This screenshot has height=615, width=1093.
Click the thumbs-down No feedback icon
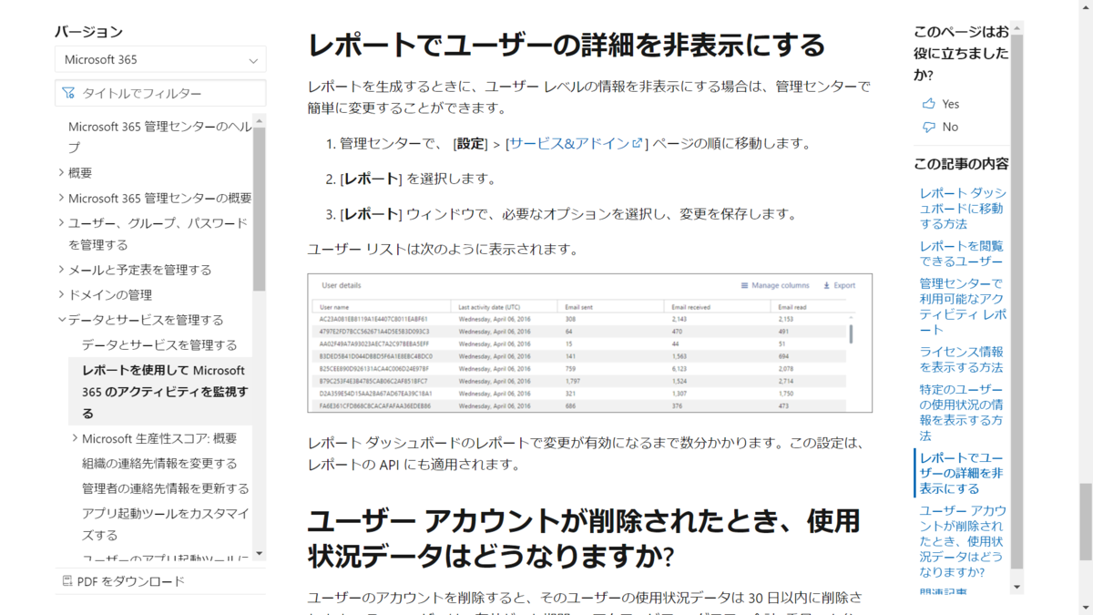(928, 127)
